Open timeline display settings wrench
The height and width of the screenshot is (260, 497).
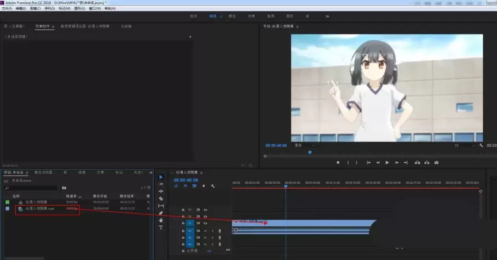pyautogui.click(x=213, y=186)
